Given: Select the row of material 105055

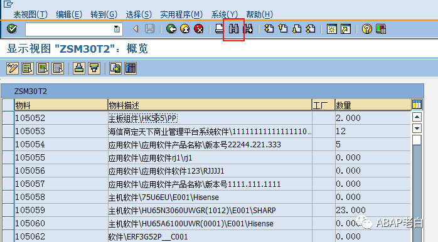Looking at the screenshot, I should click(x=8, y=157).
